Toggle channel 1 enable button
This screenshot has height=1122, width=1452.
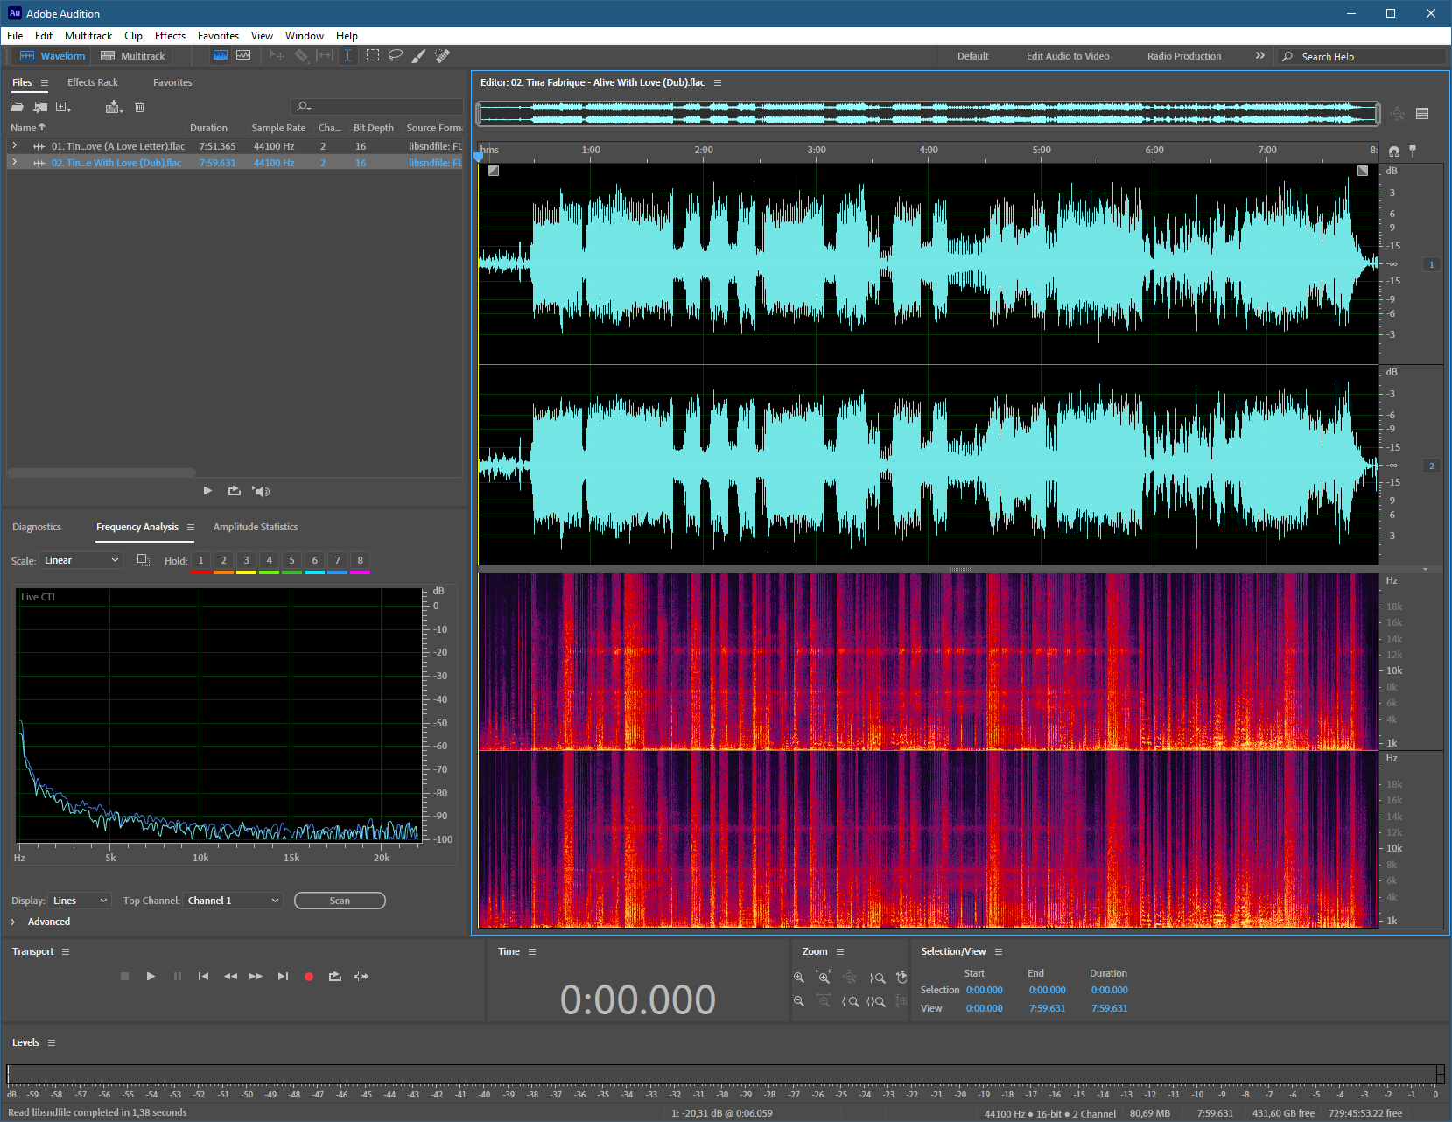1432,264
